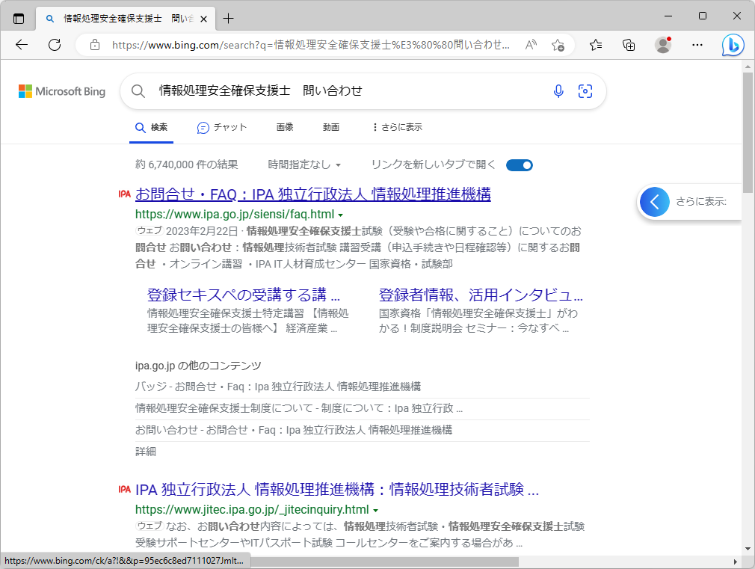
Task: Open the Favorites star in the toolbar
Action: pyautogui.click(x=594, y=45)
